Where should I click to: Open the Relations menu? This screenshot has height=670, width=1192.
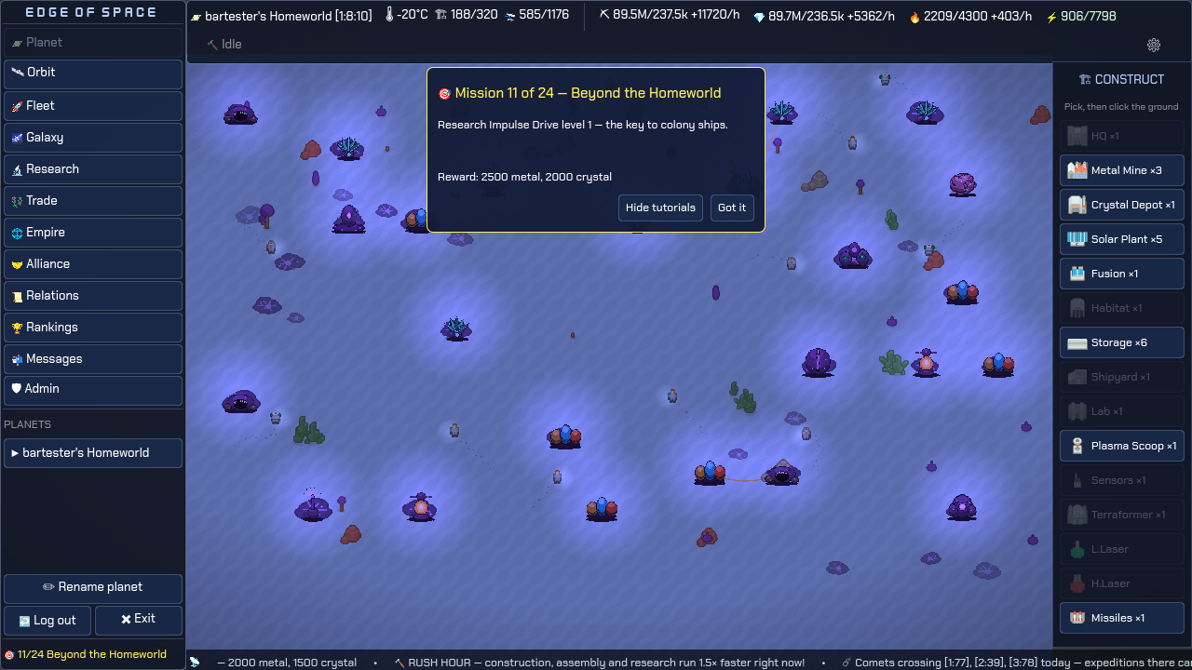pos(93,296)
